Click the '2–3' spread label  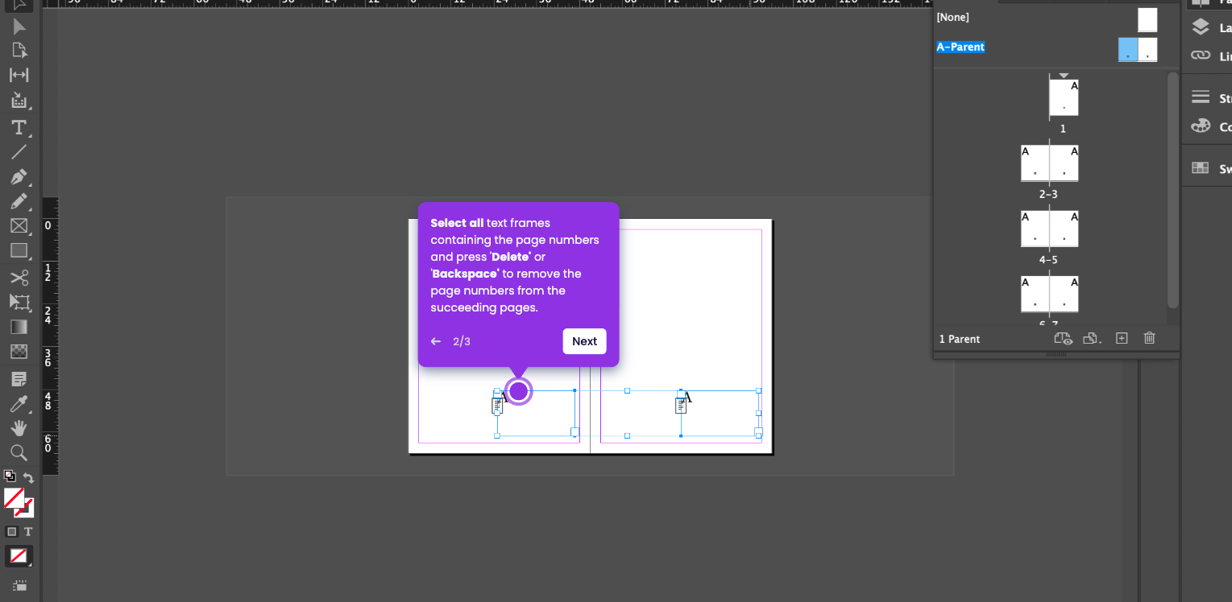click(1048, 194)
